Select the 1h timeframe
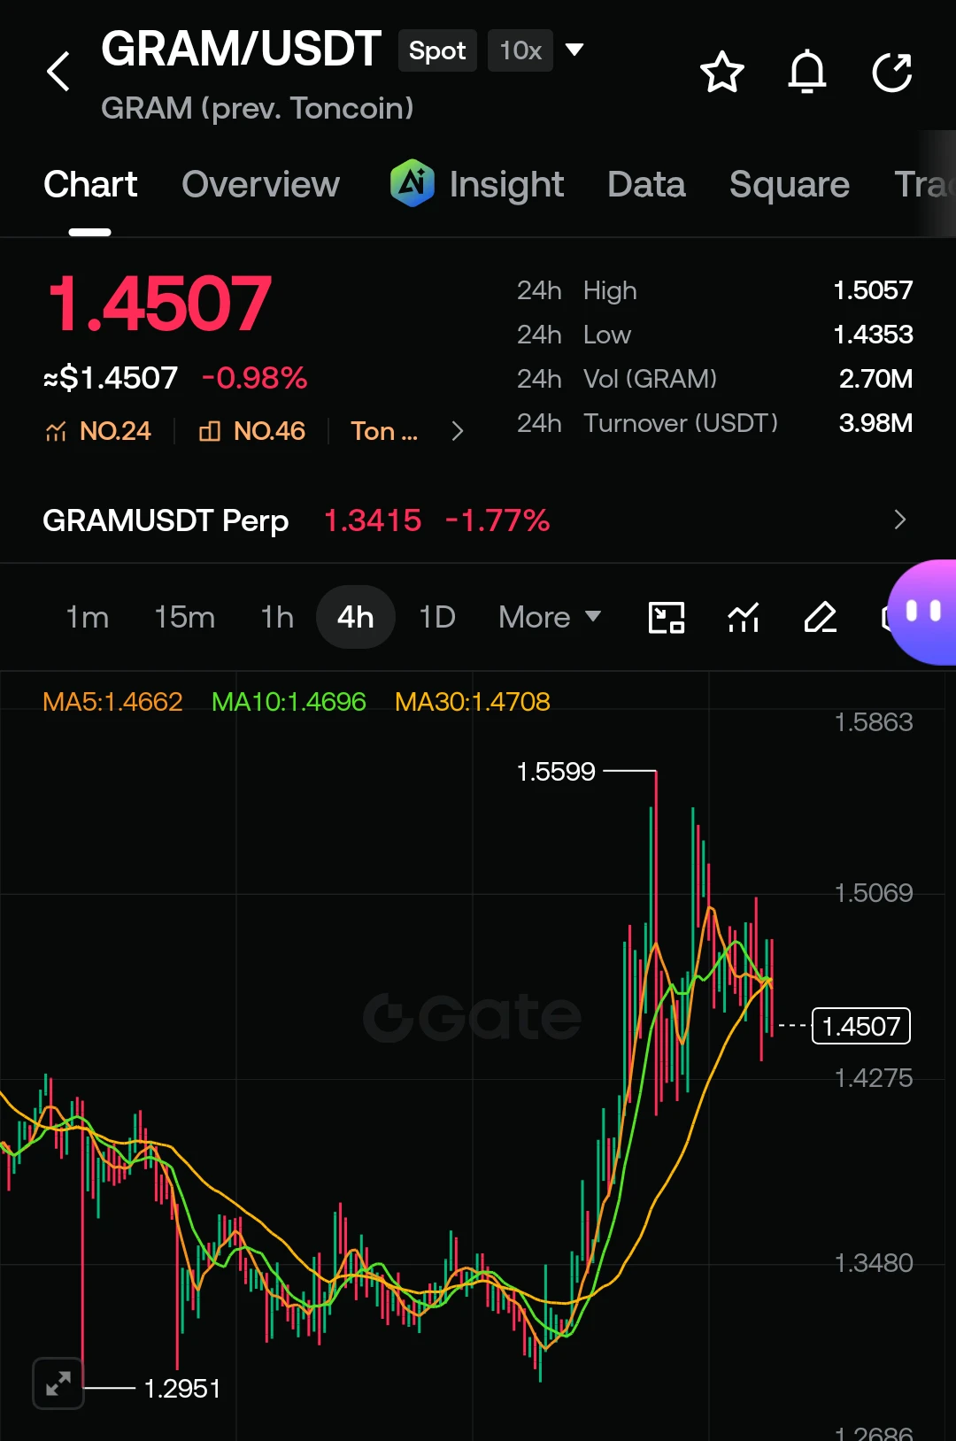This screenshot has height=1441, width=956. coord(277,617)
